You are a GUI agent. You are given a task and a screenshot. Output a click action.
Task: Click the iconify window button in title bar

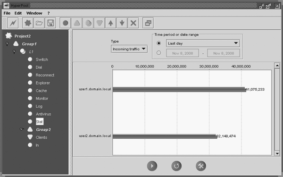261,6
